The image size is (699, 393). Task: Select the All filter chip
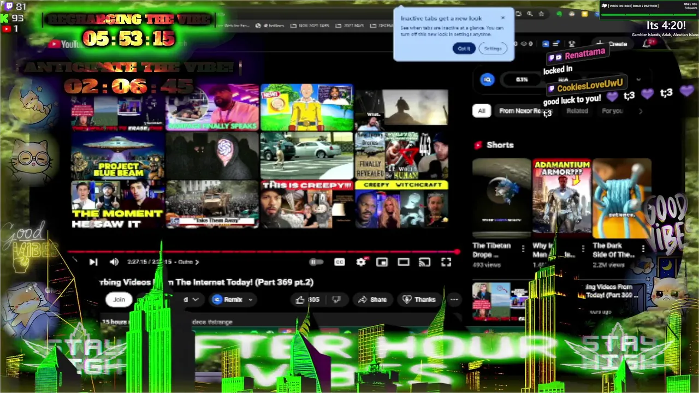(481, 111)
